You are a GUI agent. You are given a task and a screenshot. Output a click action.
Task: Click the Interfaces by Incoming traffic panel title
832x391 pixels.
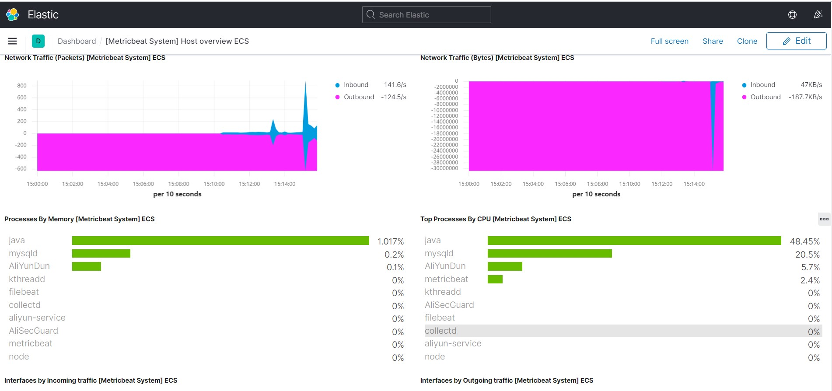91,381
